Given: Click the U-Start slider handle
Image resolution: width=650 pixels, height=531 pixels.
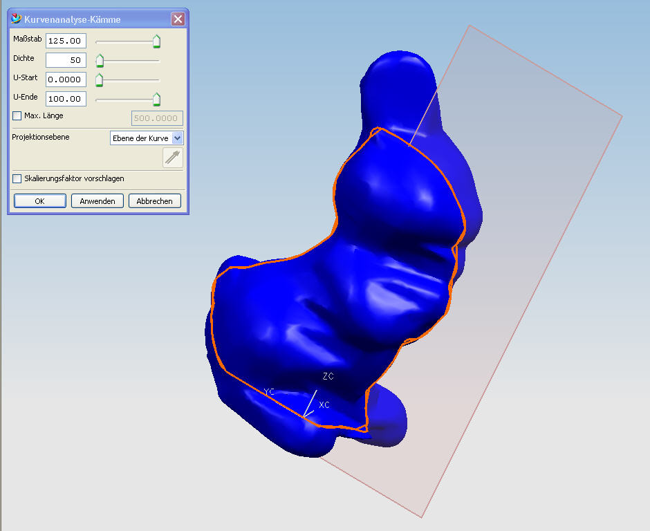Looking at the screenshot, I should (x=99, y=80).
